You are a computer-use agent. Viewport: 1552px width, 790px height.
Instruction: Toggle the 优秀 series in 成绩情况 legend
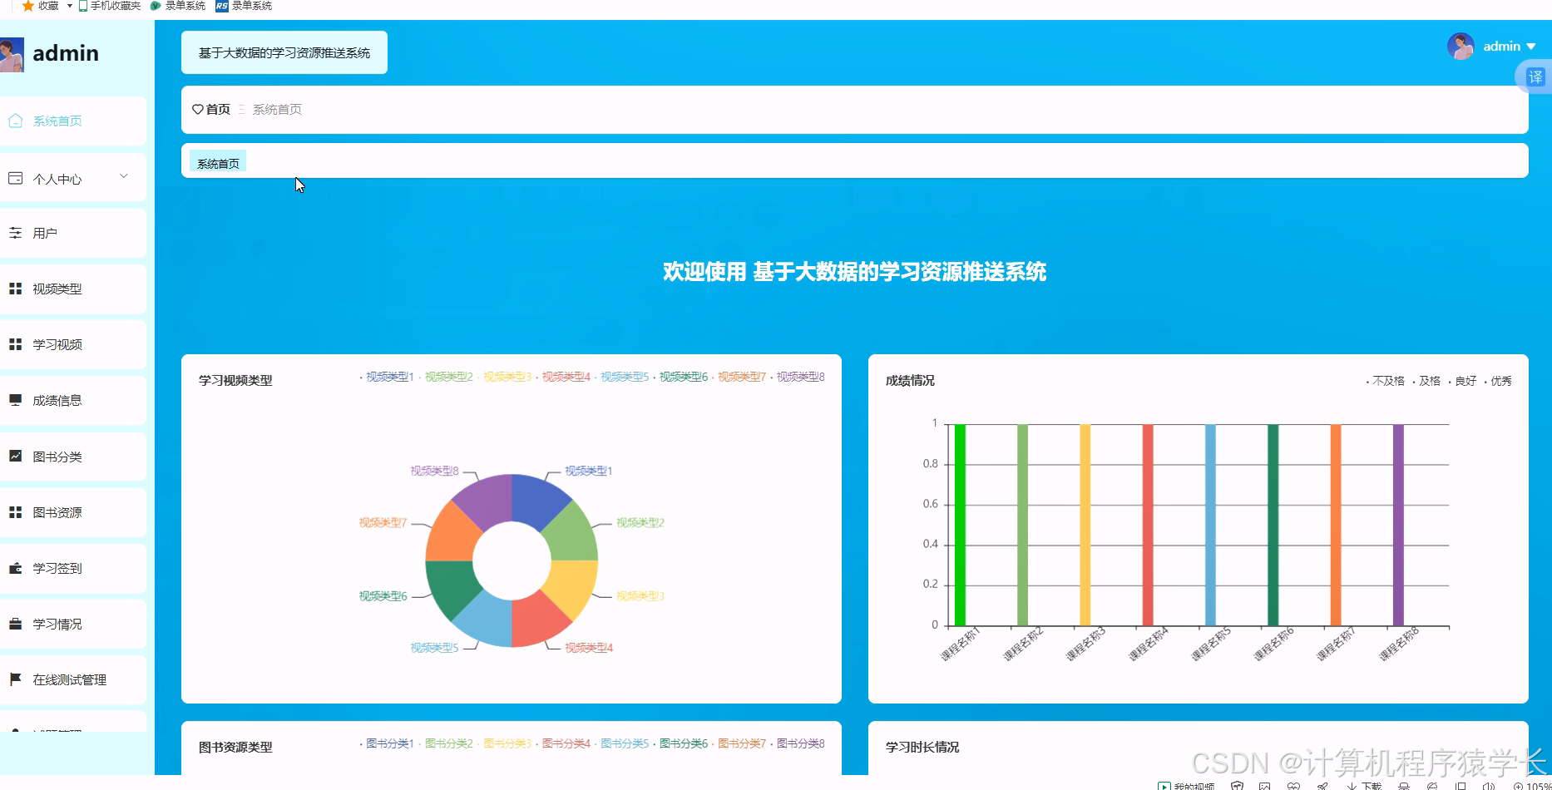pos(1498,381)
